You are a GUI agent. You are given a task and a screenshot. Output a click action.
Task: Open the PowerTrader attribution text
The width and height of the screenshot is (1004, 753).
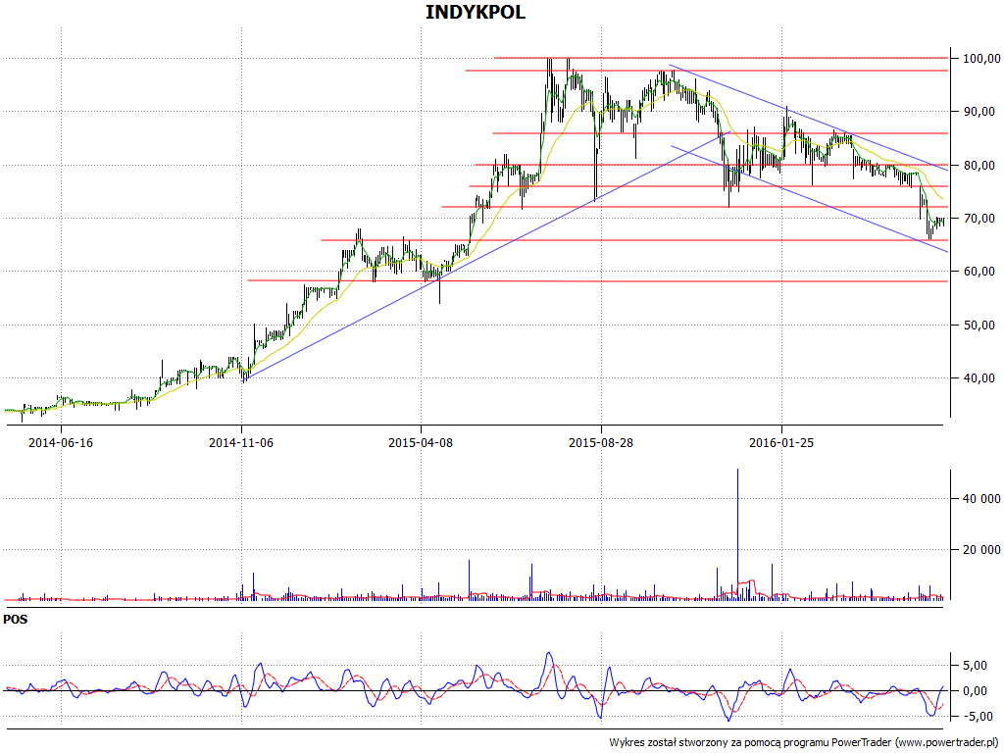[805, 743]
